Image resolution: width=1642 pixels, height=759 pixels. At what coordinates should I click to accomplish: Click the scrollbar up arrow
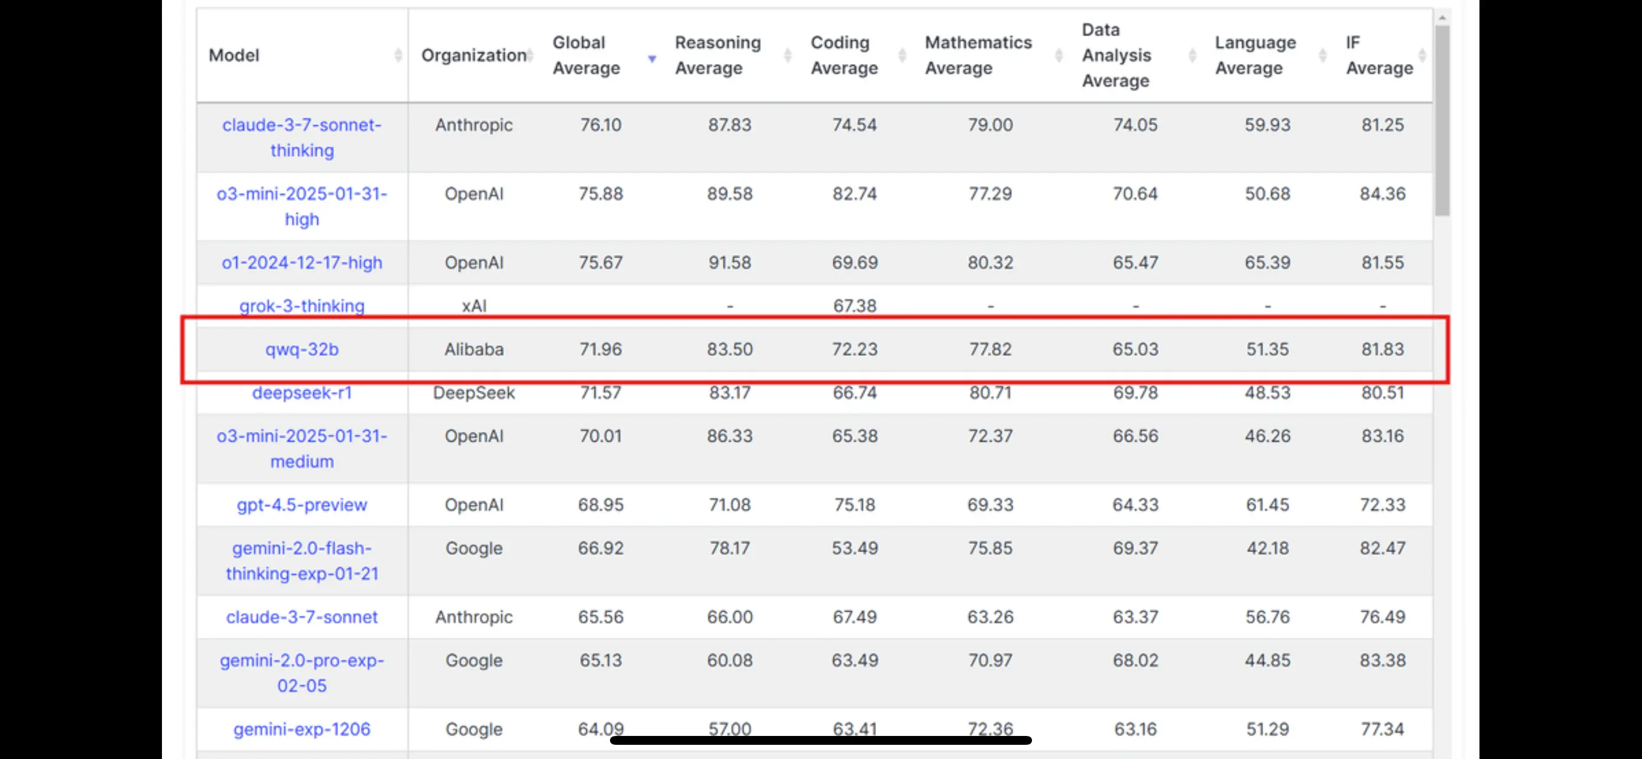[x=1442, y=17]
